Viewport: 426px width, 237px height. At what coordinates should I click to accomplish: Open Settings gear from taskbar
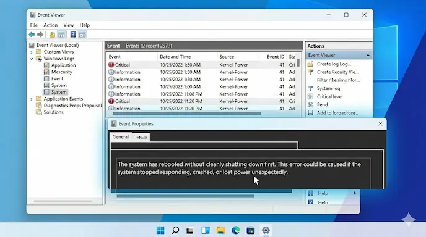coord(266,230)
